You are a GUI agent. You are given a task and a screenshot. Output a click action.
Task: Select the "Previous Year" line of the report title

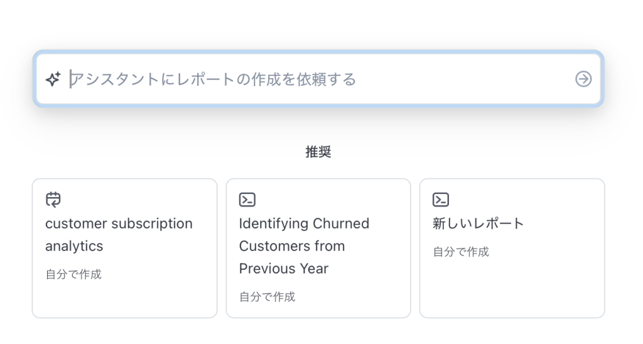284,269
